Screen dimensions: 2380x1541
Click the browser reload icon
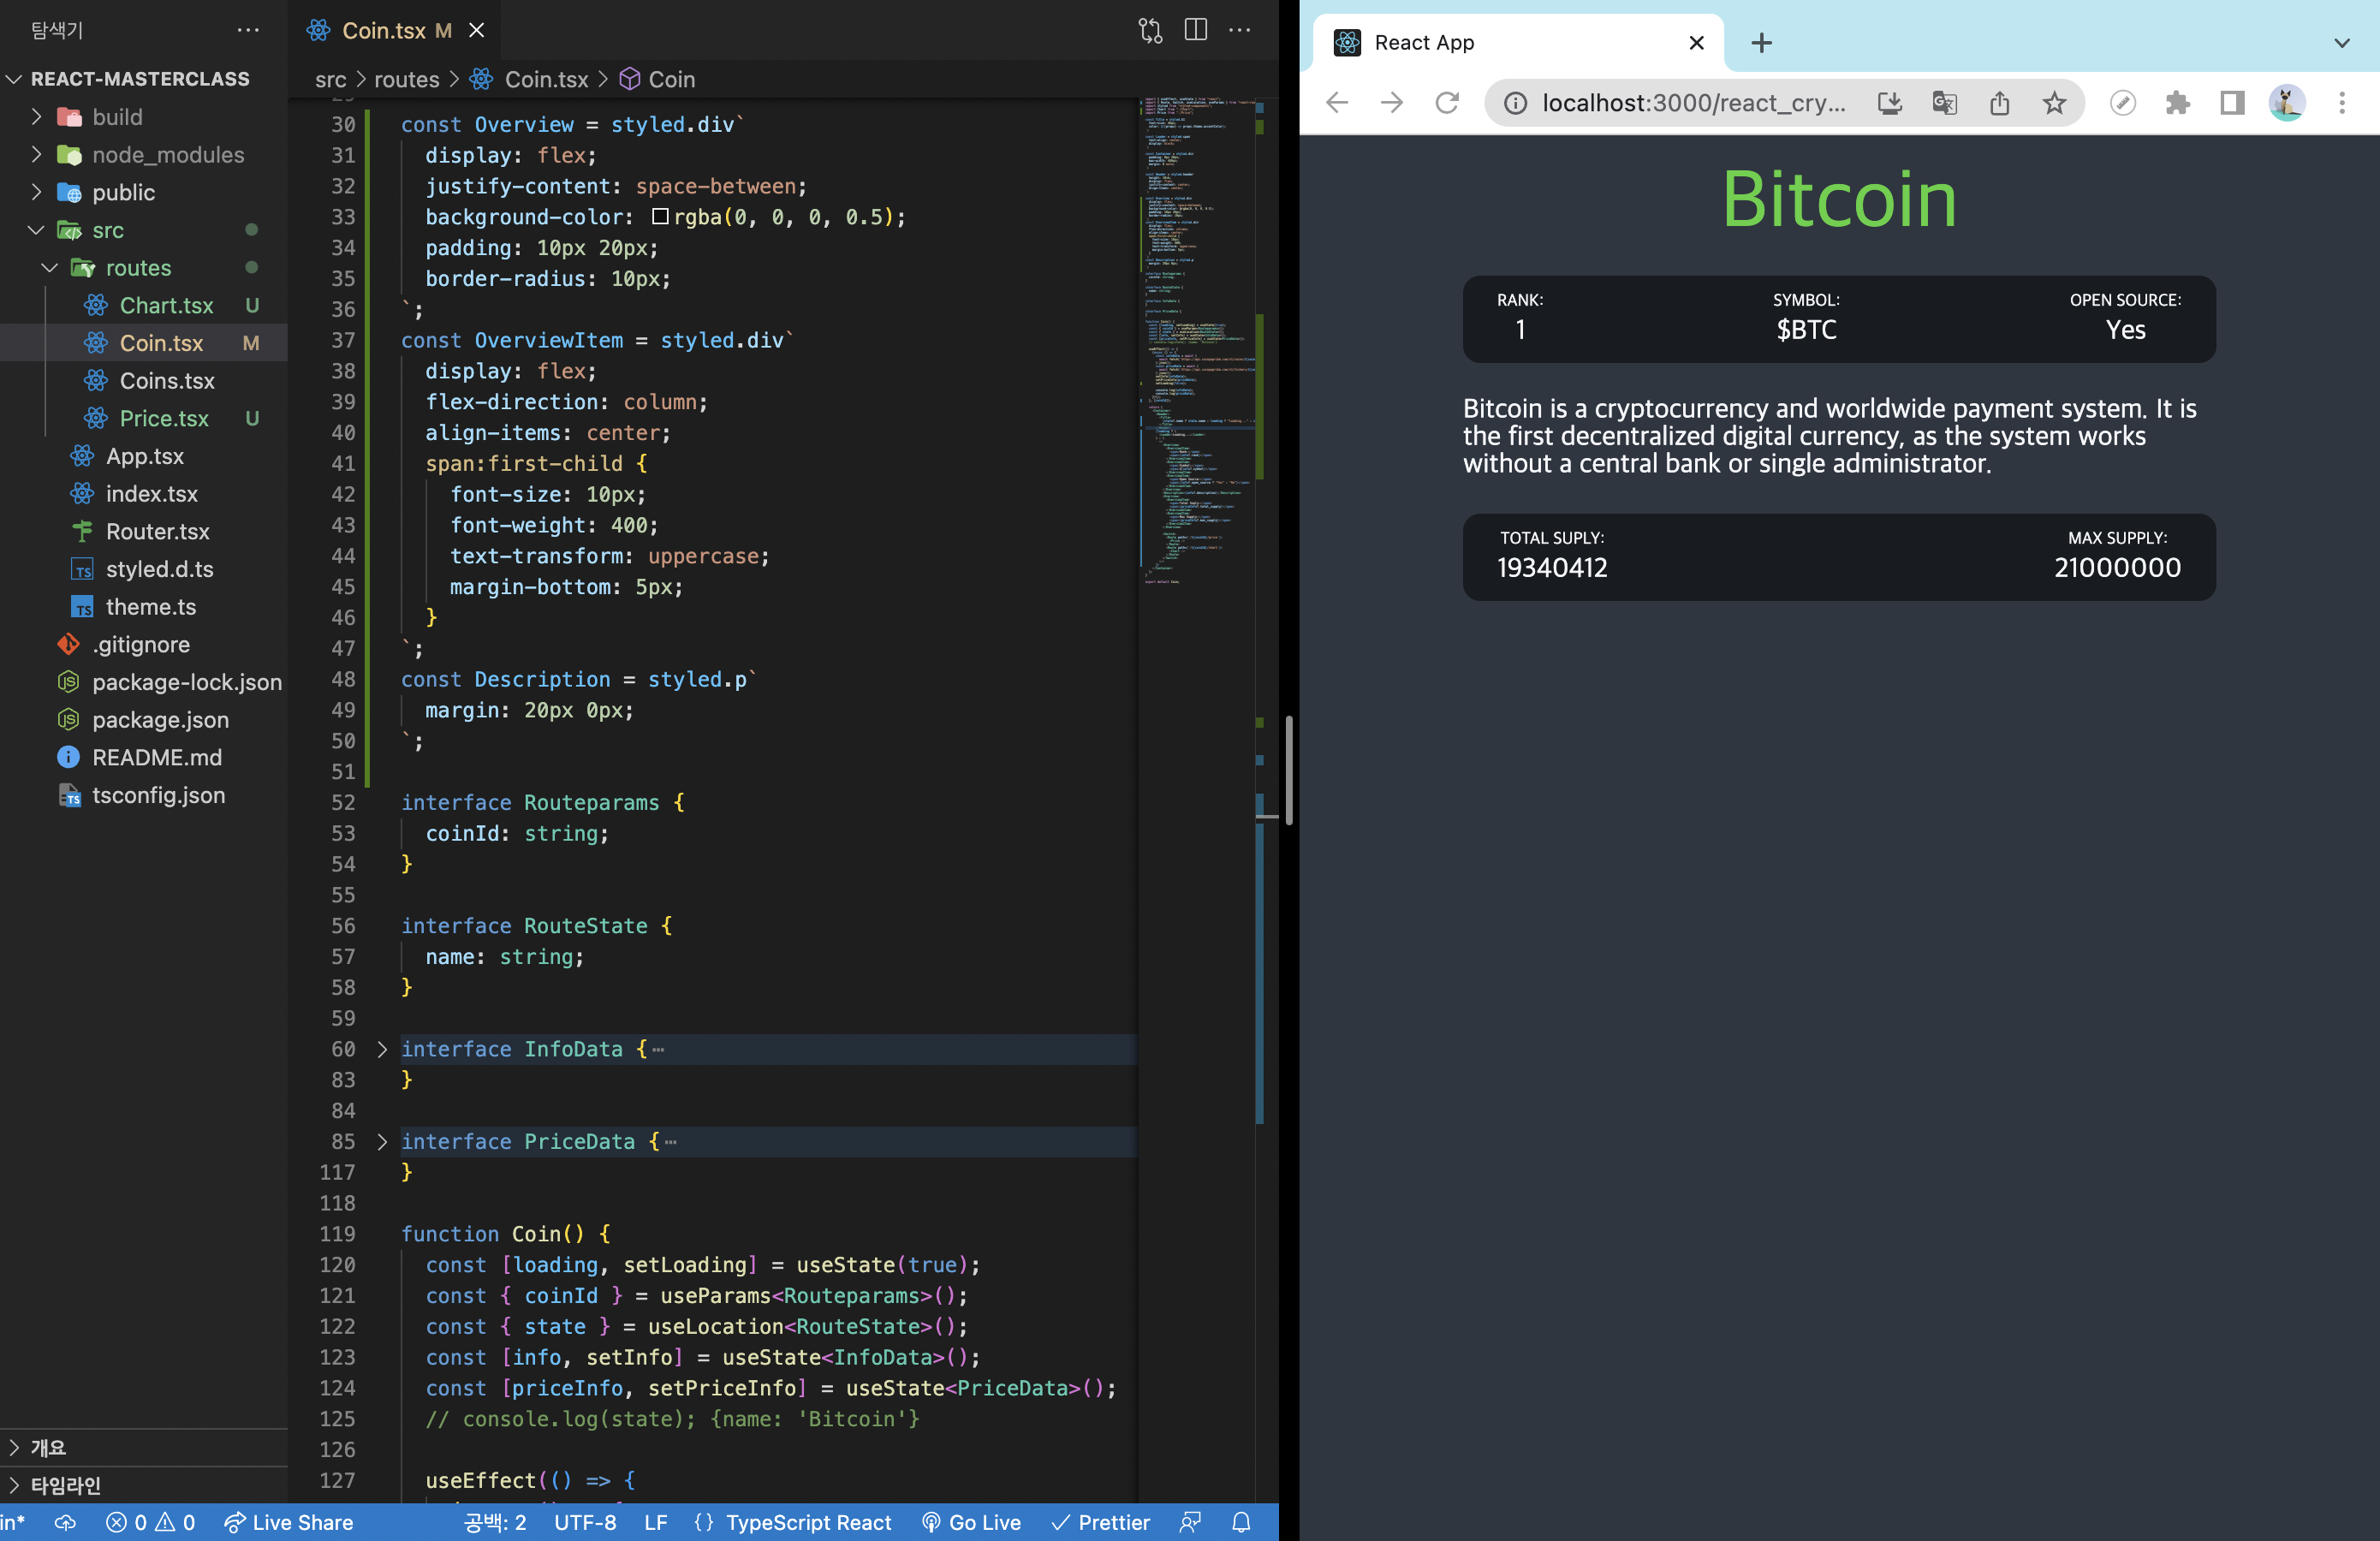[1447, 103]
